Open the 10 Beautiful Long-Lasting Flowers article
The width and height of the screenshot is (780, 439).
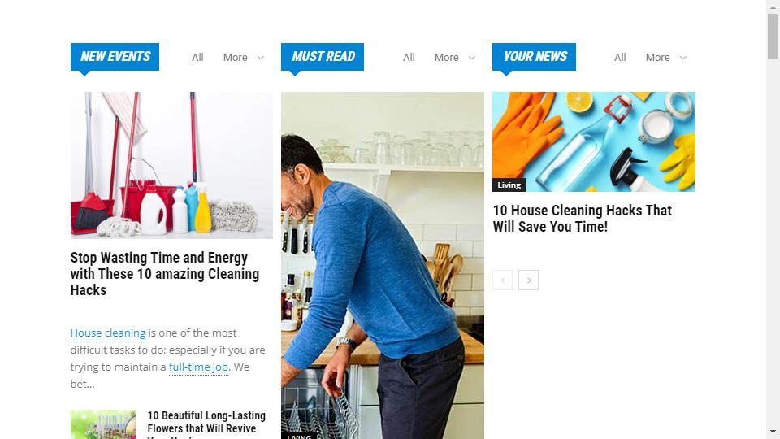point(206,423)
